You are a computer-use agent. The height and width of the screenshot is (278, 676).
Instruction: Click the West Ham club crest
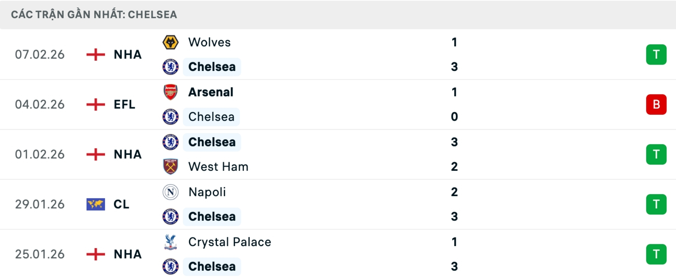coord(171,166)
